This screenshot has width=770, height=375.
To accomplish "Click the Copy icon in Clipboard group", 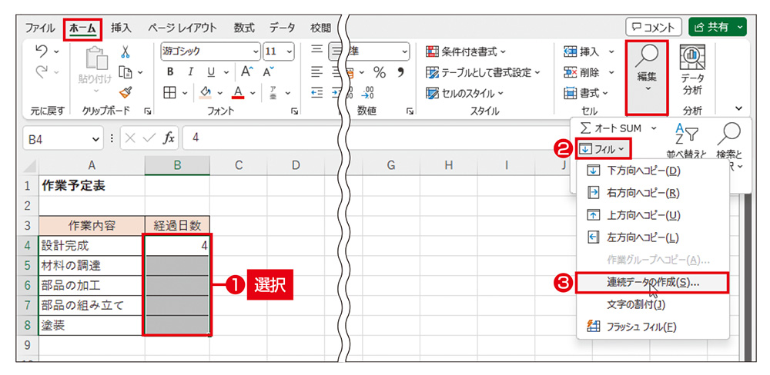I will click(x=126, y=72).
